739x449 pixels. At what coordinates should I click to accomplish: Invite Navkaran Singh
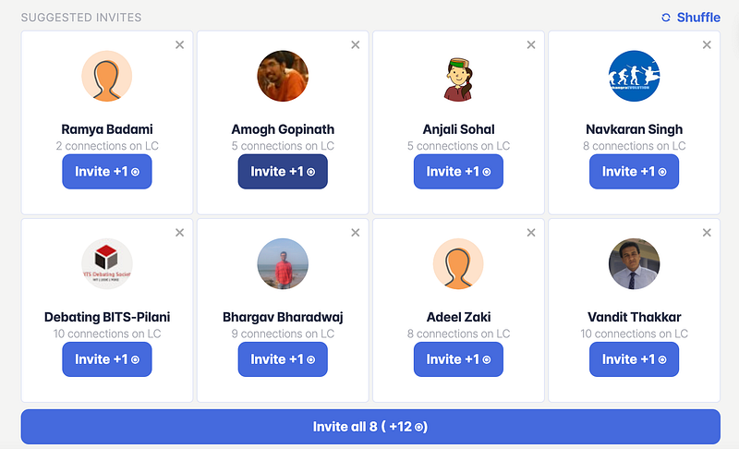(634, 172)
